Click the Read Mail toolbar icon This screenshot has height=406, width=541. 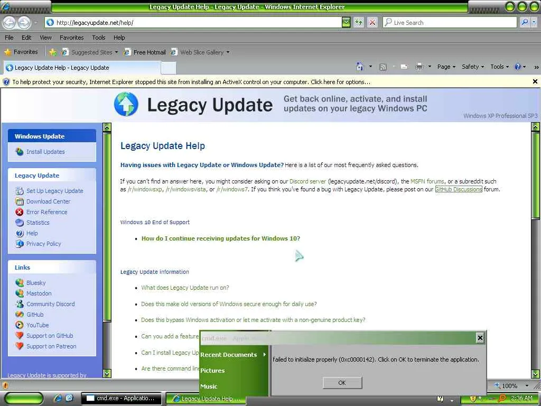pos(404,67)
